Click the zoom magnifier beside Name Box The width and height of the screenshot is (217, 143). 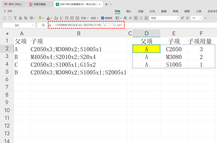click(x=43, y=25)
